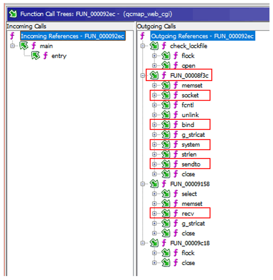Click the outgoing arrow icon next to recv
The height and width of the screenshot is (280, 273).
click(x=166, y=214)
